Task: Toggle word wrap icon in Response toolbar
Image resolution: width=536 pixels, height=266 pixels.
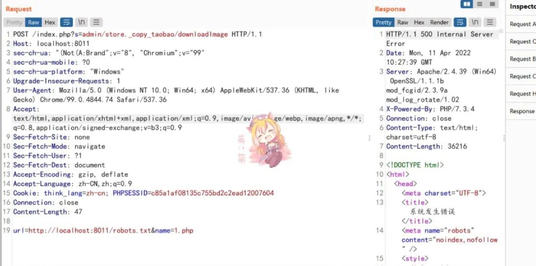Action: (460, 22)
